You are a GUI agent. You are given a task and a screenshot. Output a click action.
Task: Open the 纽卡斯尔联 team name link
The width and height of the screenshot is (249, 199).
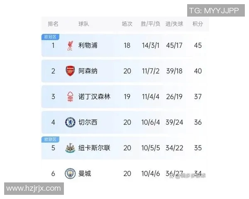point(95,148)
